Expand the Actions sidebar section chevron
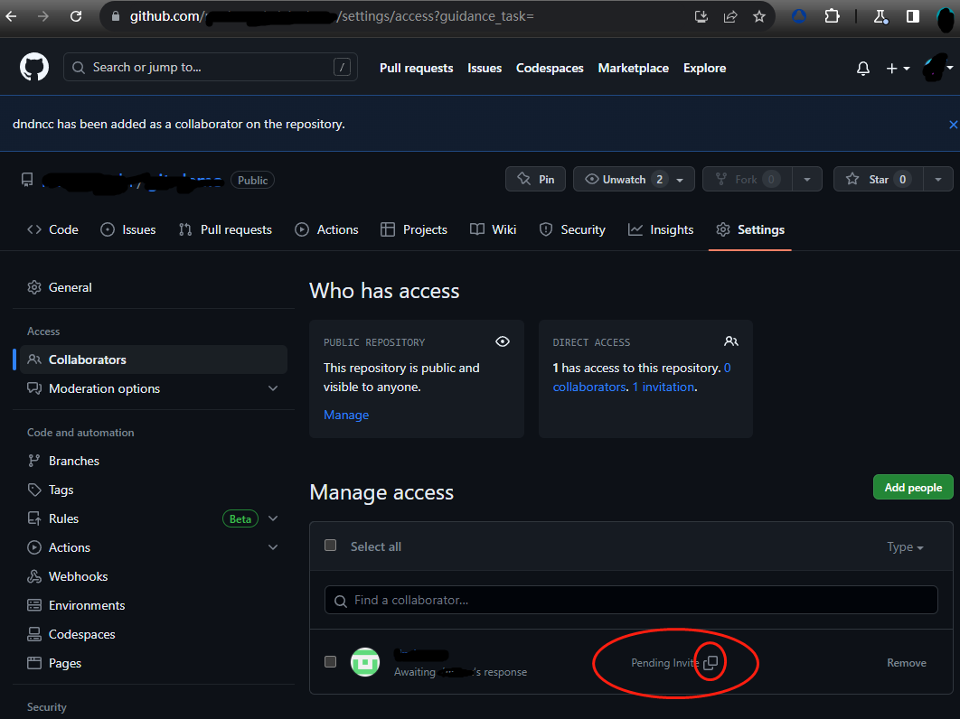Image resolution: width=960 pixels, height=719 pixels. click(x=273, y=547)
